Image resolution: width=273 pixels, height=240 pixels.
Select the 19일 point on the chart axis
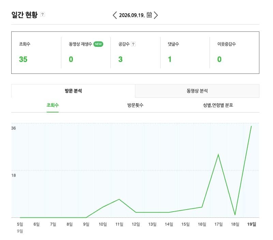[252, 224]
